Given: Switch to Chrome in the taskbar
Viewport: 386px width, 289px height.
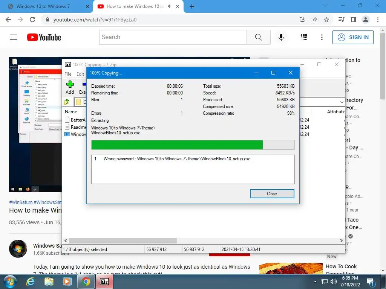Looking at the screenshot, I should 86,281.
